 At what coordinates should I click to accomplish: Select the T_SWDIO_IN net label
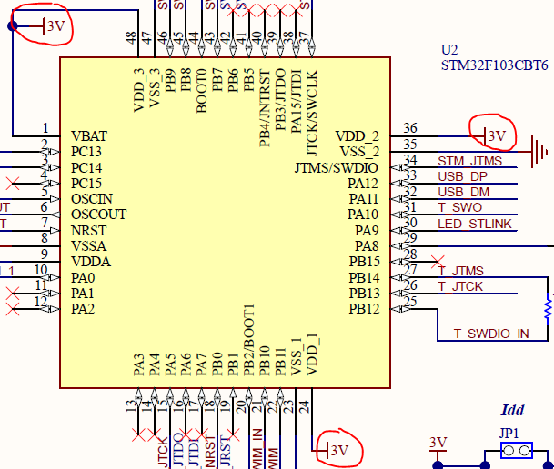pos(491,334)
